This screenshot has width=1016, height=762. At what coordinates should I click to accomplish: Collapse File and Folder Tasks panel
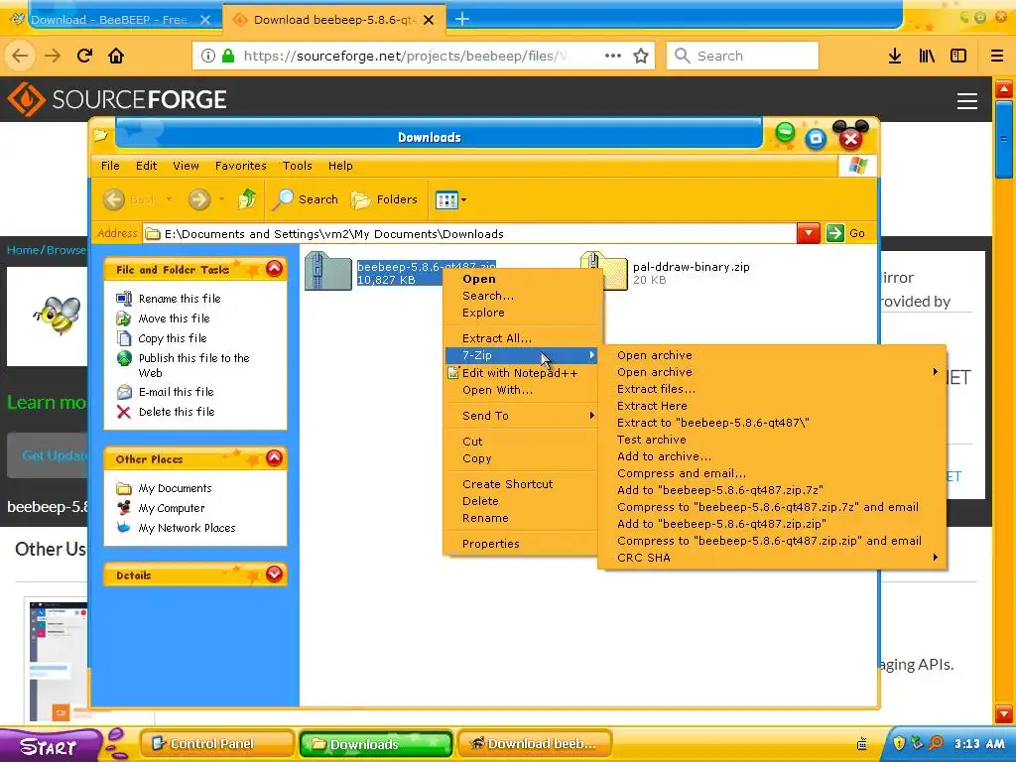[x=274, y=268]
